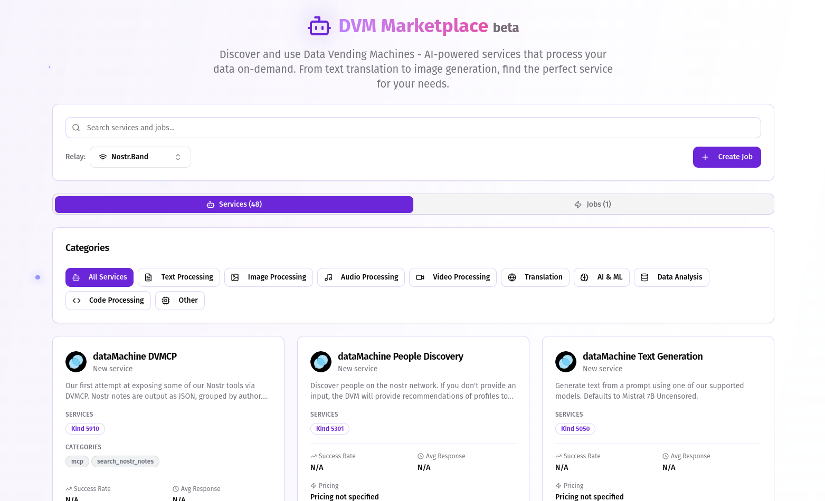
Task: Click the search magnifier icon
Action: [76, 128]
